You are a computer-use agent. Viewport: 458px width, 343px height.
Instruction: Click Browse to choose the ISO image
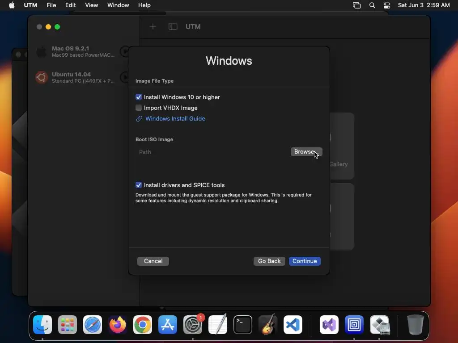[x=306, y=152]
